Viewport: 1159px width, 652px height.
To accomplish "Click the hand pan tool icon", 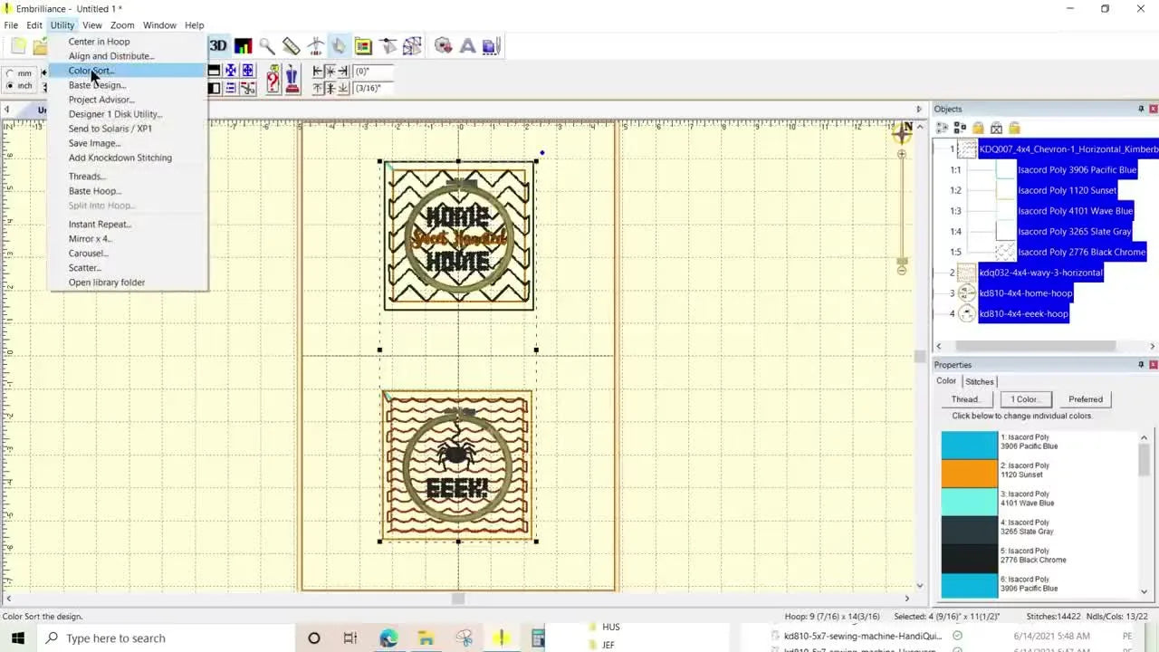I will tap(339, 45).
